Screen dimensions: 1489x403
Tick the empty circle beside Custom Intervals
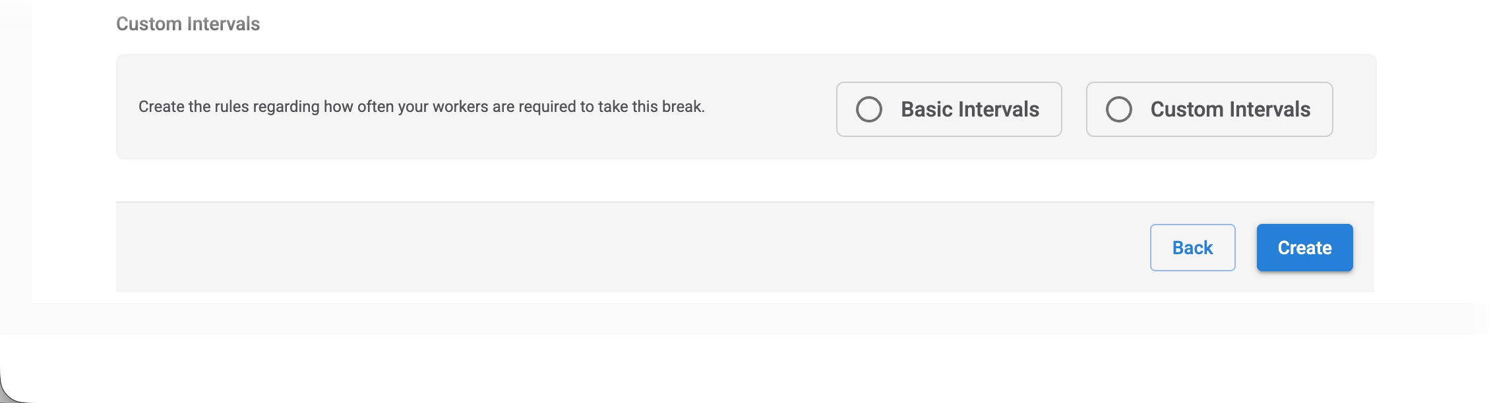[1118, 109]
